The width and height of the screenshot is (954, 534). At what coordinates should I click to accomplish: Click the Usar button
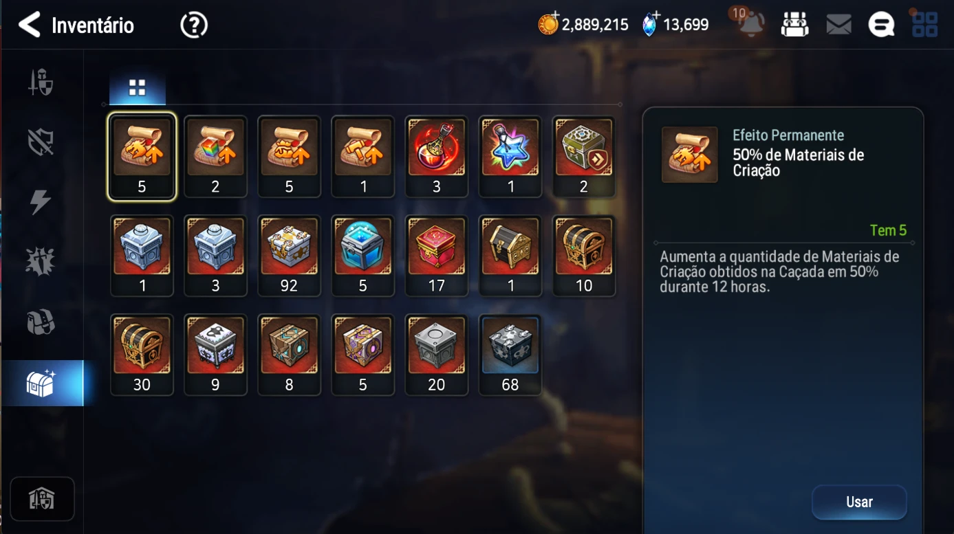pyautogui.click(x=859, y=502)
